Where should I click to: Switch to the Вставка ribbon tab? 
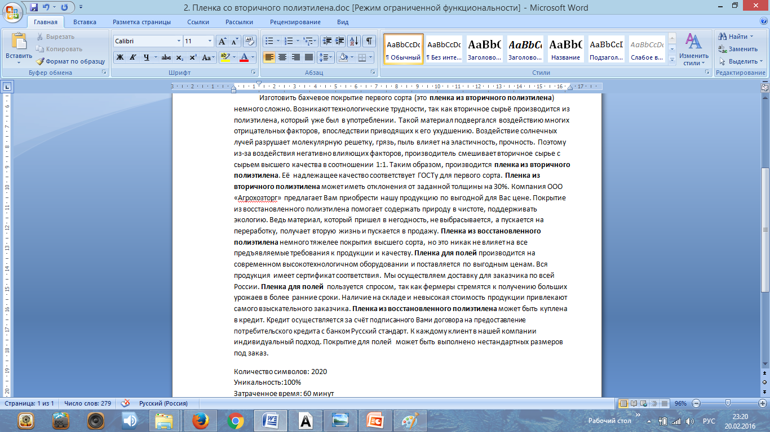[85, 22]
